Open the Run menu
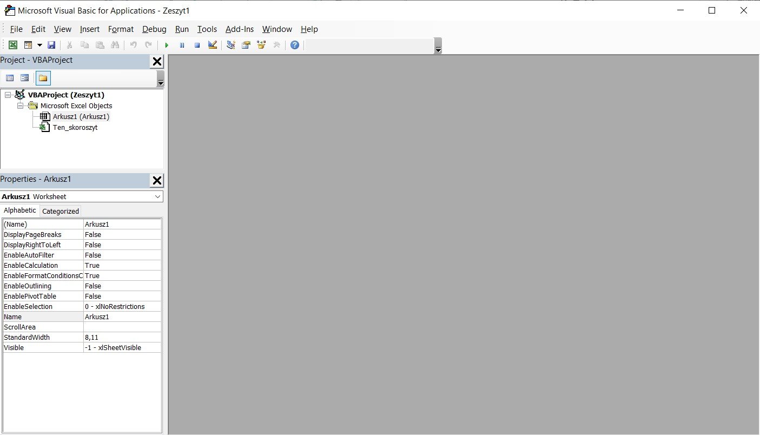The height and width of the screenshot is (435, 760). point(182,29)
